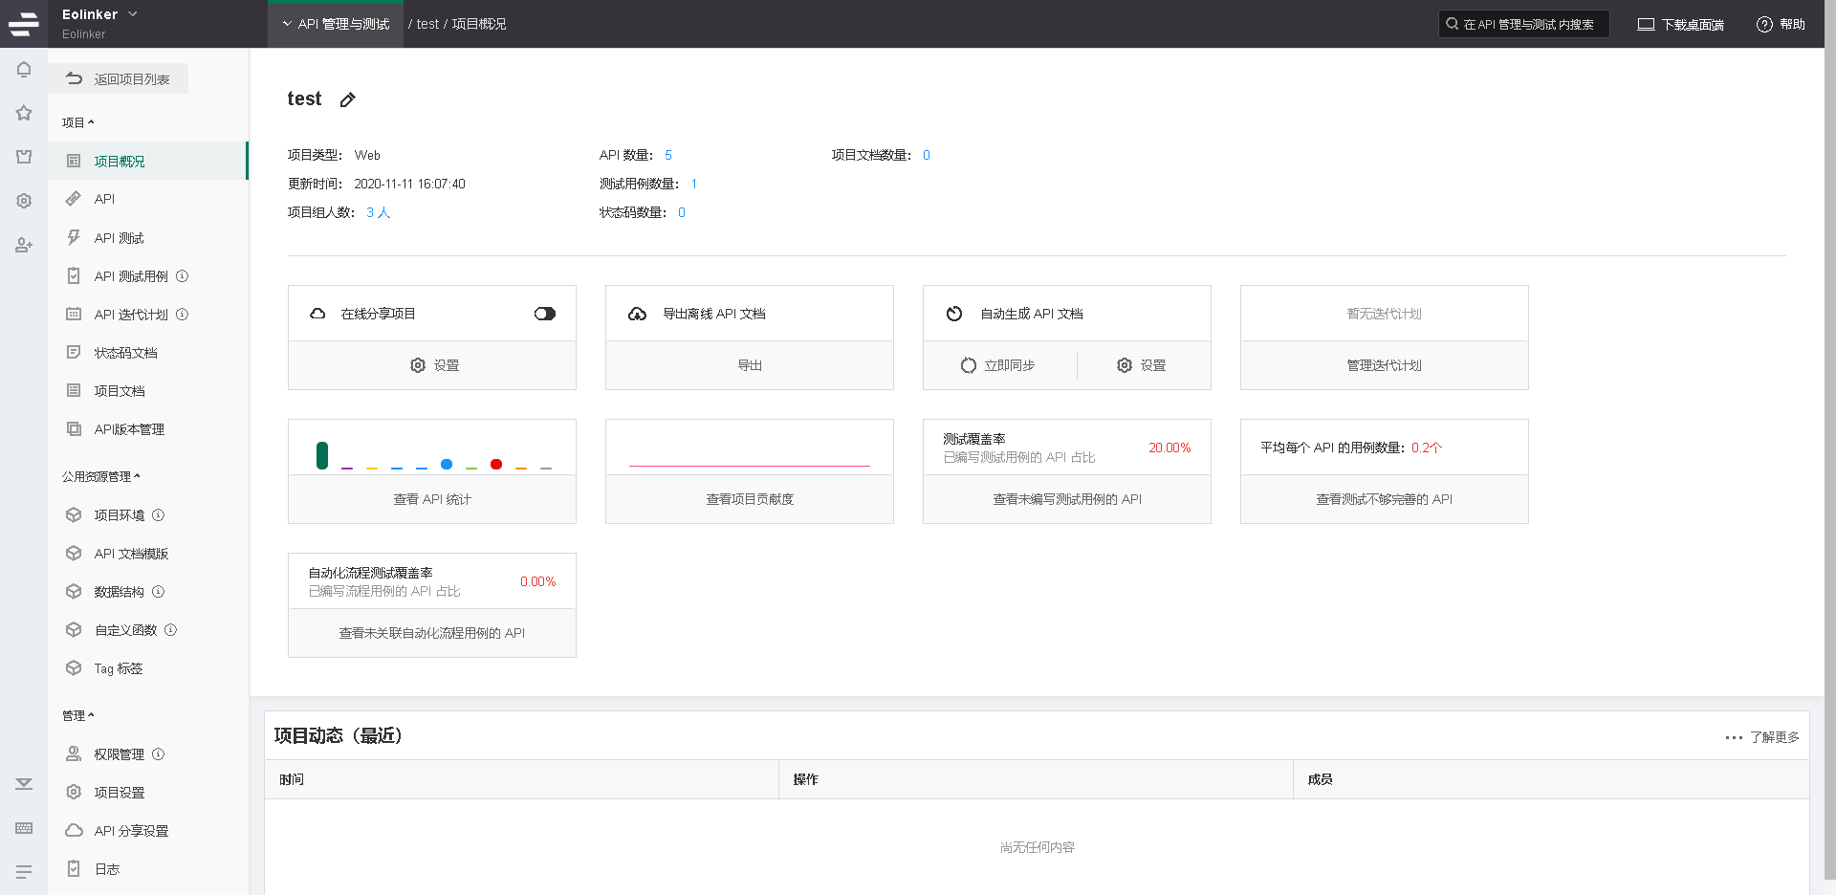1836x895 pixels.
Task: Click the notification bell icon in left rail
Action: pyautogui.click(x=24, y=70)
